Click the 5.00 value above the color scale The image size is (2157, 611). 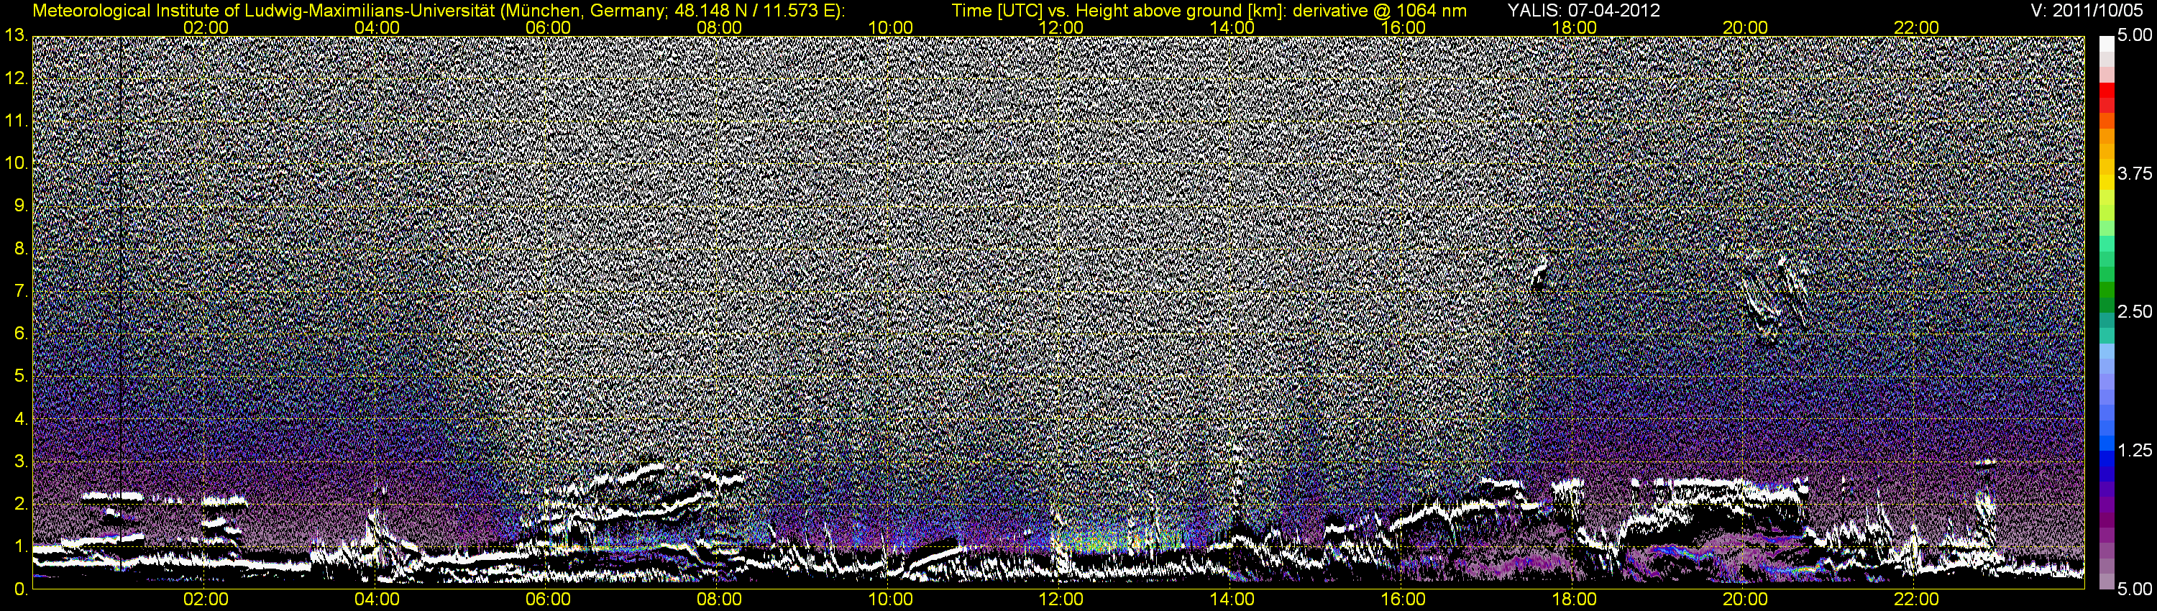coord(2135,36)
